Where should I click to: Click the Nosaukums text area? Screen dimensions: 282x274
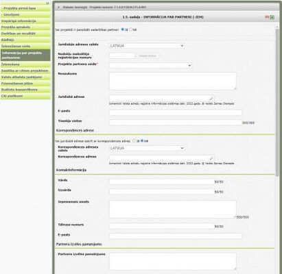pyautogui.click(x=173, y=81)
